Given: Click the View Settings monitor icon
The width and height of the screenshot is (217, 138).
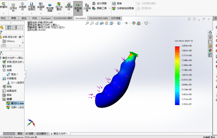Looking at the screenshot, I should 146,23.
